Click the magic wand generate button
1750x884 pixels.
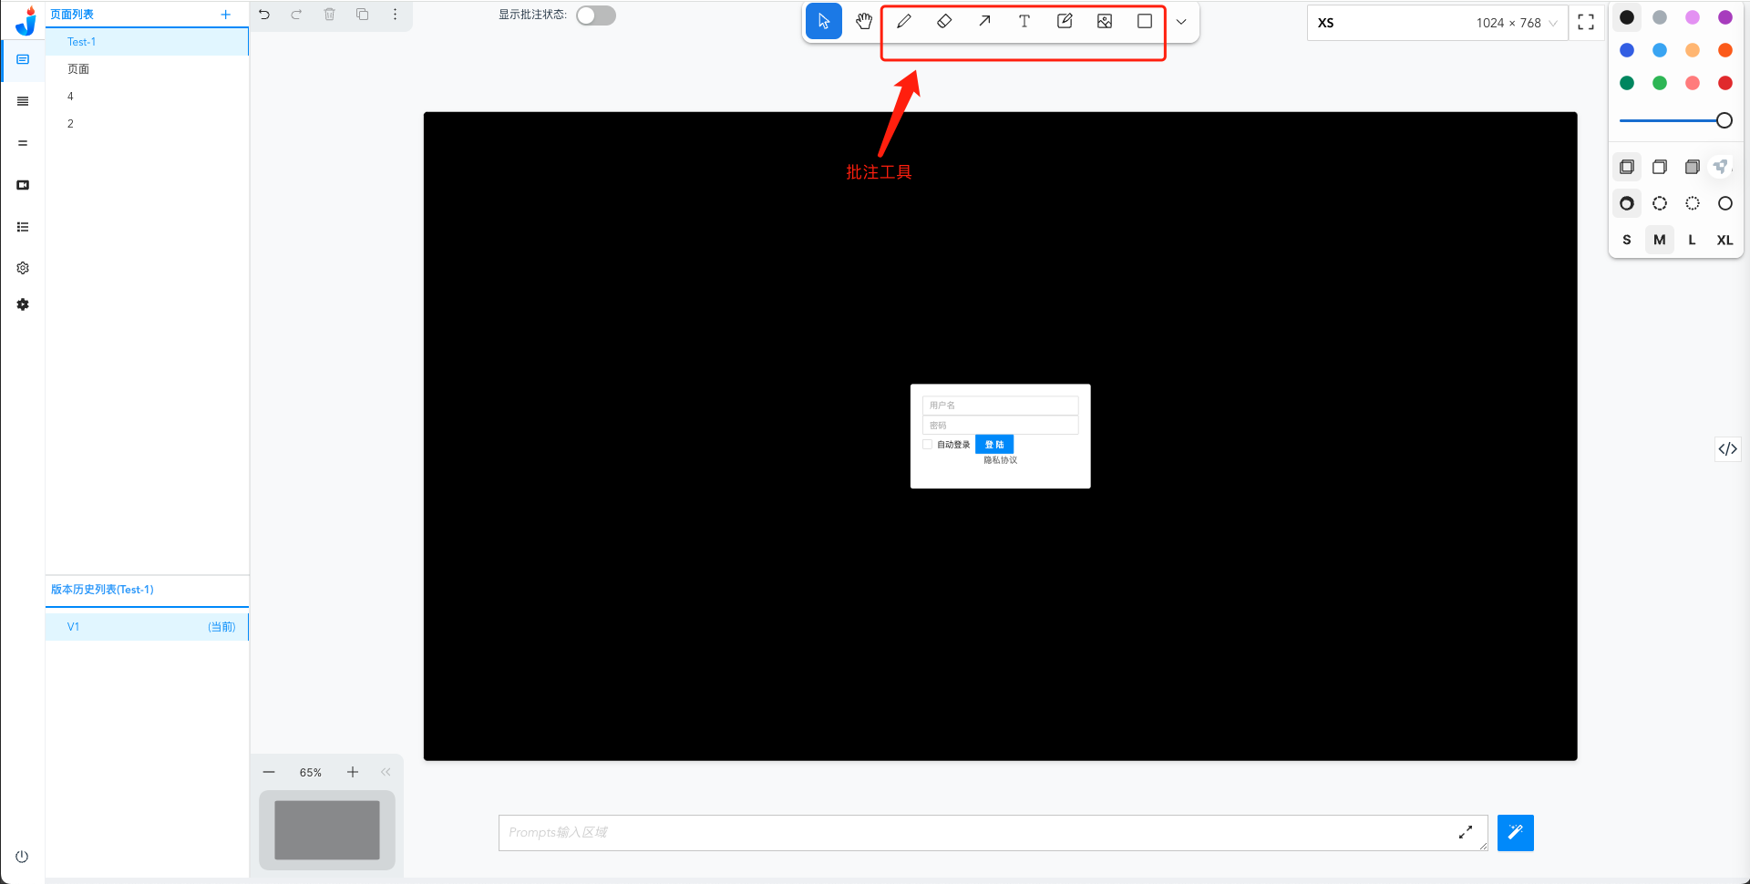point(1516,833)
